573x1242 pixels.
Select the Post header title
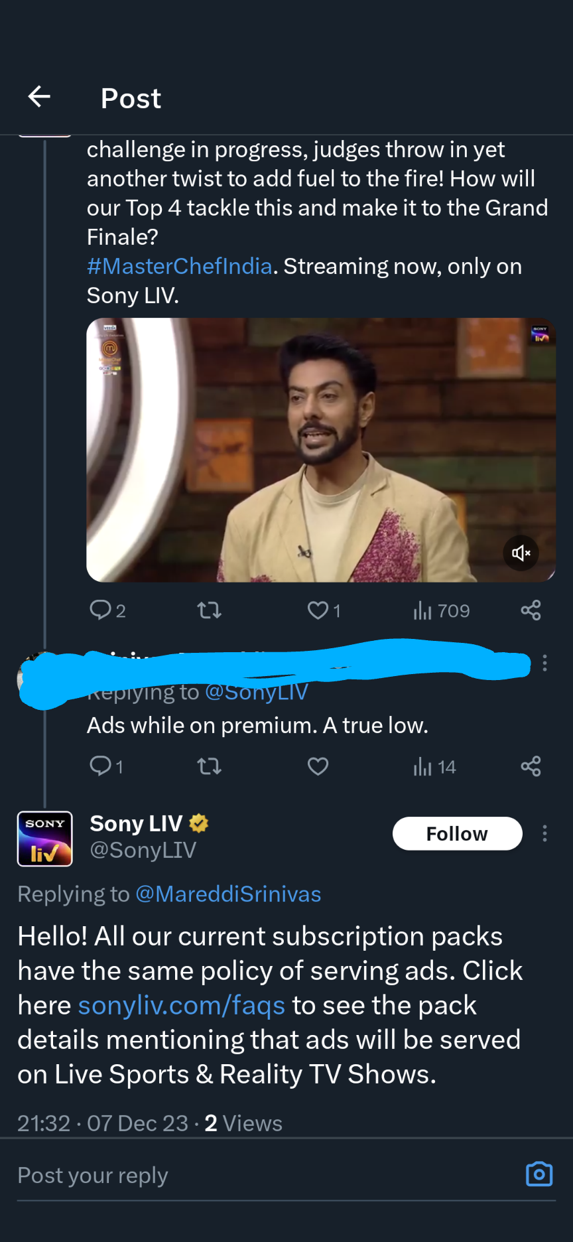[x=131, y=98]
